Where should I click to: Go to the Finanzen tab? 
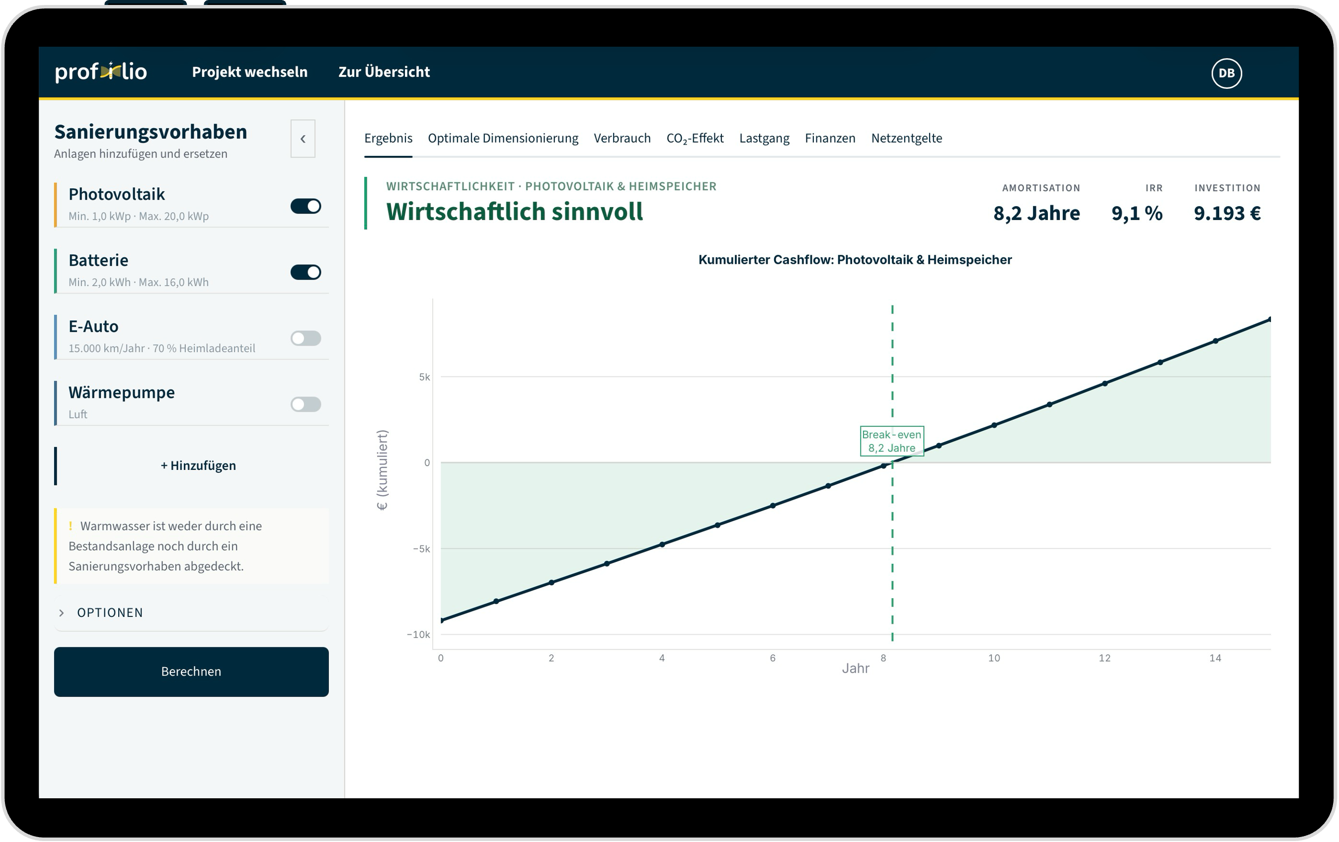coord(830,138)
